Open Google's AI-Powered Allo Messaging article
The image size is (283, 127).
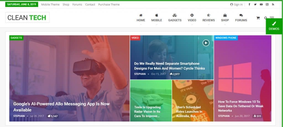click(x=61, y=107)
